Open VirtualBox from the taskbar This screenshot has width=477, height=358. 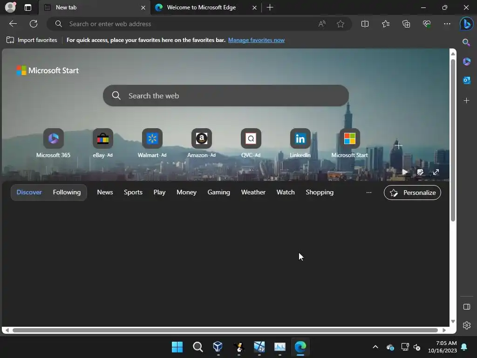click(x=218, y=347)
